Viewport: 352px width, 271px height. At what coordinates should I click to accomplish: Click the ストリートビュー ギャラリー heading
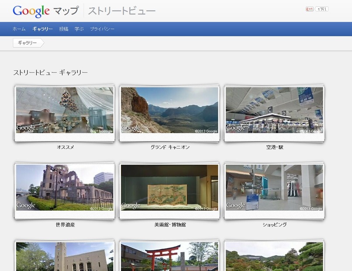click(50, 73)
